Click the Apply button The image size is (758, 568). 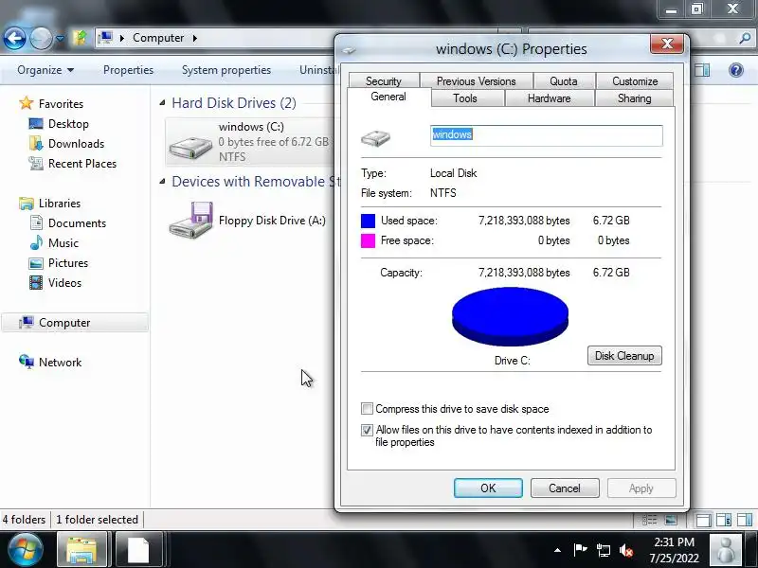tap(641, 488)
